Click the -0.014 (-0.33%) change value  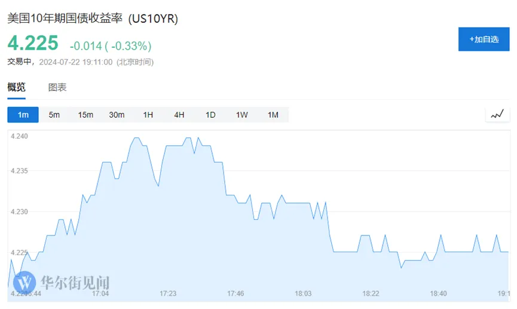tap(111, 45)
